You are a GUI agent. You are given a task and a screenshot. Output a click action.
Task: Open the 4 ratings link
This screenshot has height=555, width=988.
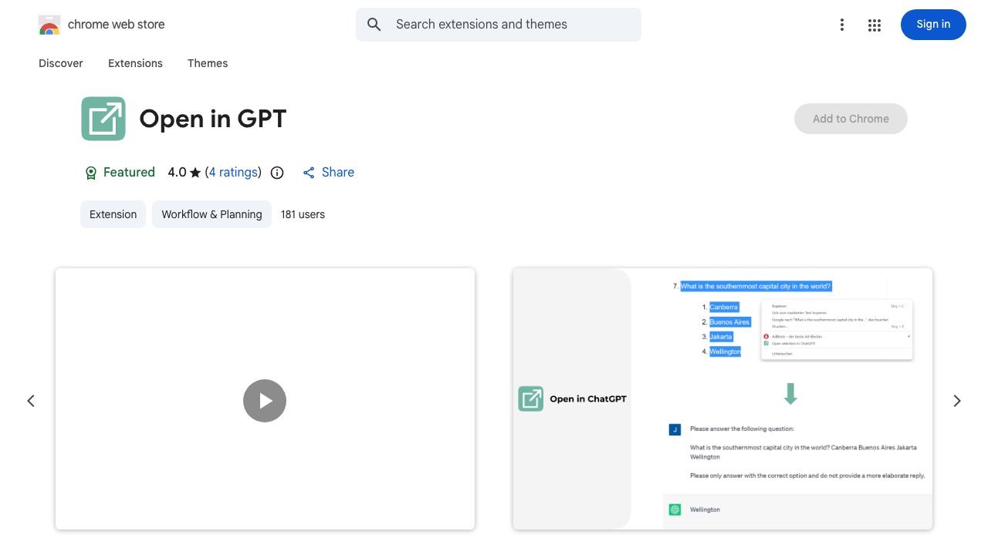click(x=233, y=173)
